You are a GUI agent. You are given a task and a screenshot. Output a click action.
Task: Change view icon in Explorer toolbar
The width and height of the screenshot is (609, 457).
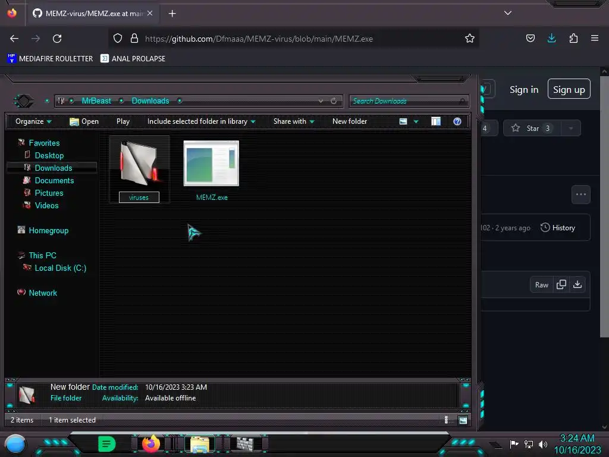coord(403,121)
